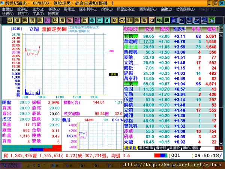This screenshot has width=225, height=169.
Task: Sort by the 漲跌% column header
Action: (178, 29)
